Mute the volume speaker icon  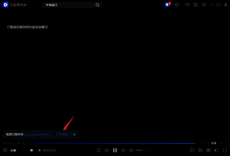(x=131, y=150)
